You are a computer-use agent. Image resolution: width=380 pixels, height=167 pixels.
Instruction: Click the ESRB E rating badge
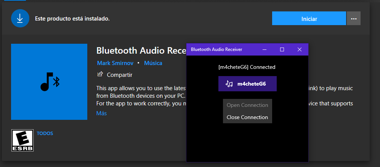(22, 140)
